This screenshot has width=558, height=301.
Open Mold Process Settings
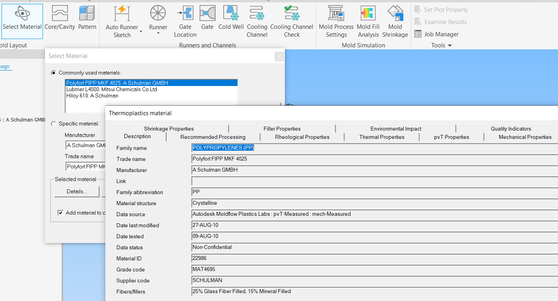[336, 14]
